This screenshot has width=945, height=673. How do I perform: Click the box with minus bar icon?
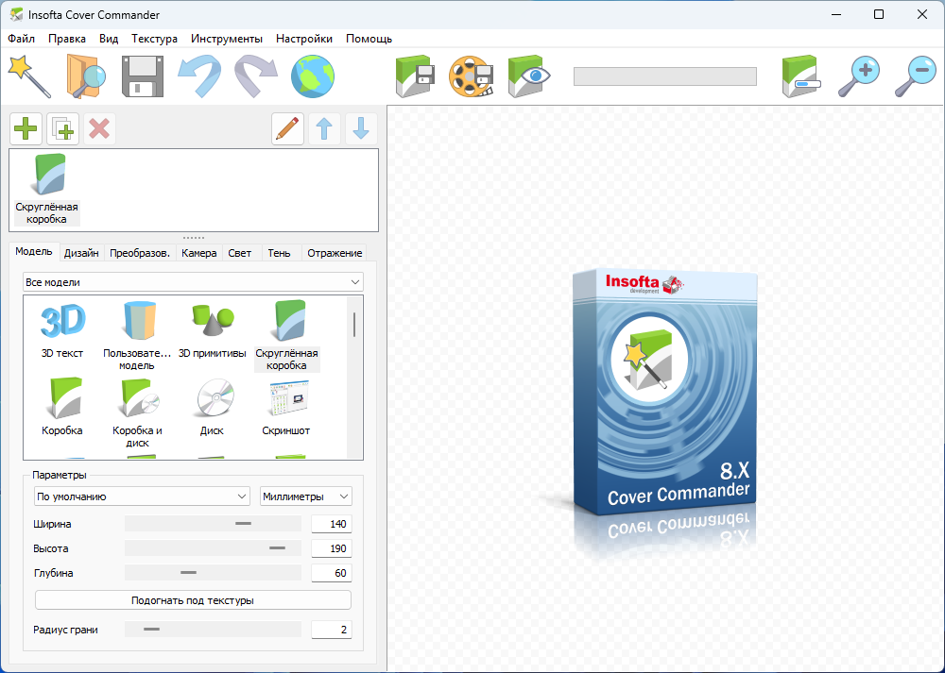click(801, 76)
